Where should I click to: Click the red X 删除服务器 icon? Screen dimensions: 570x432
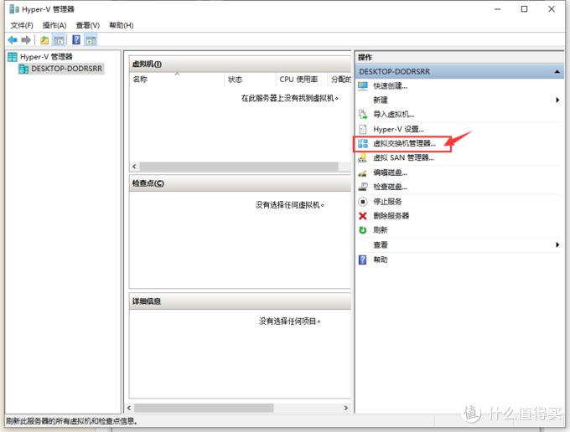point(362,216)
